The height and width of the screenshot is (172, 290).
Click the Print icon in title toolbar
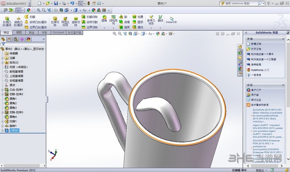click(64, 3)
